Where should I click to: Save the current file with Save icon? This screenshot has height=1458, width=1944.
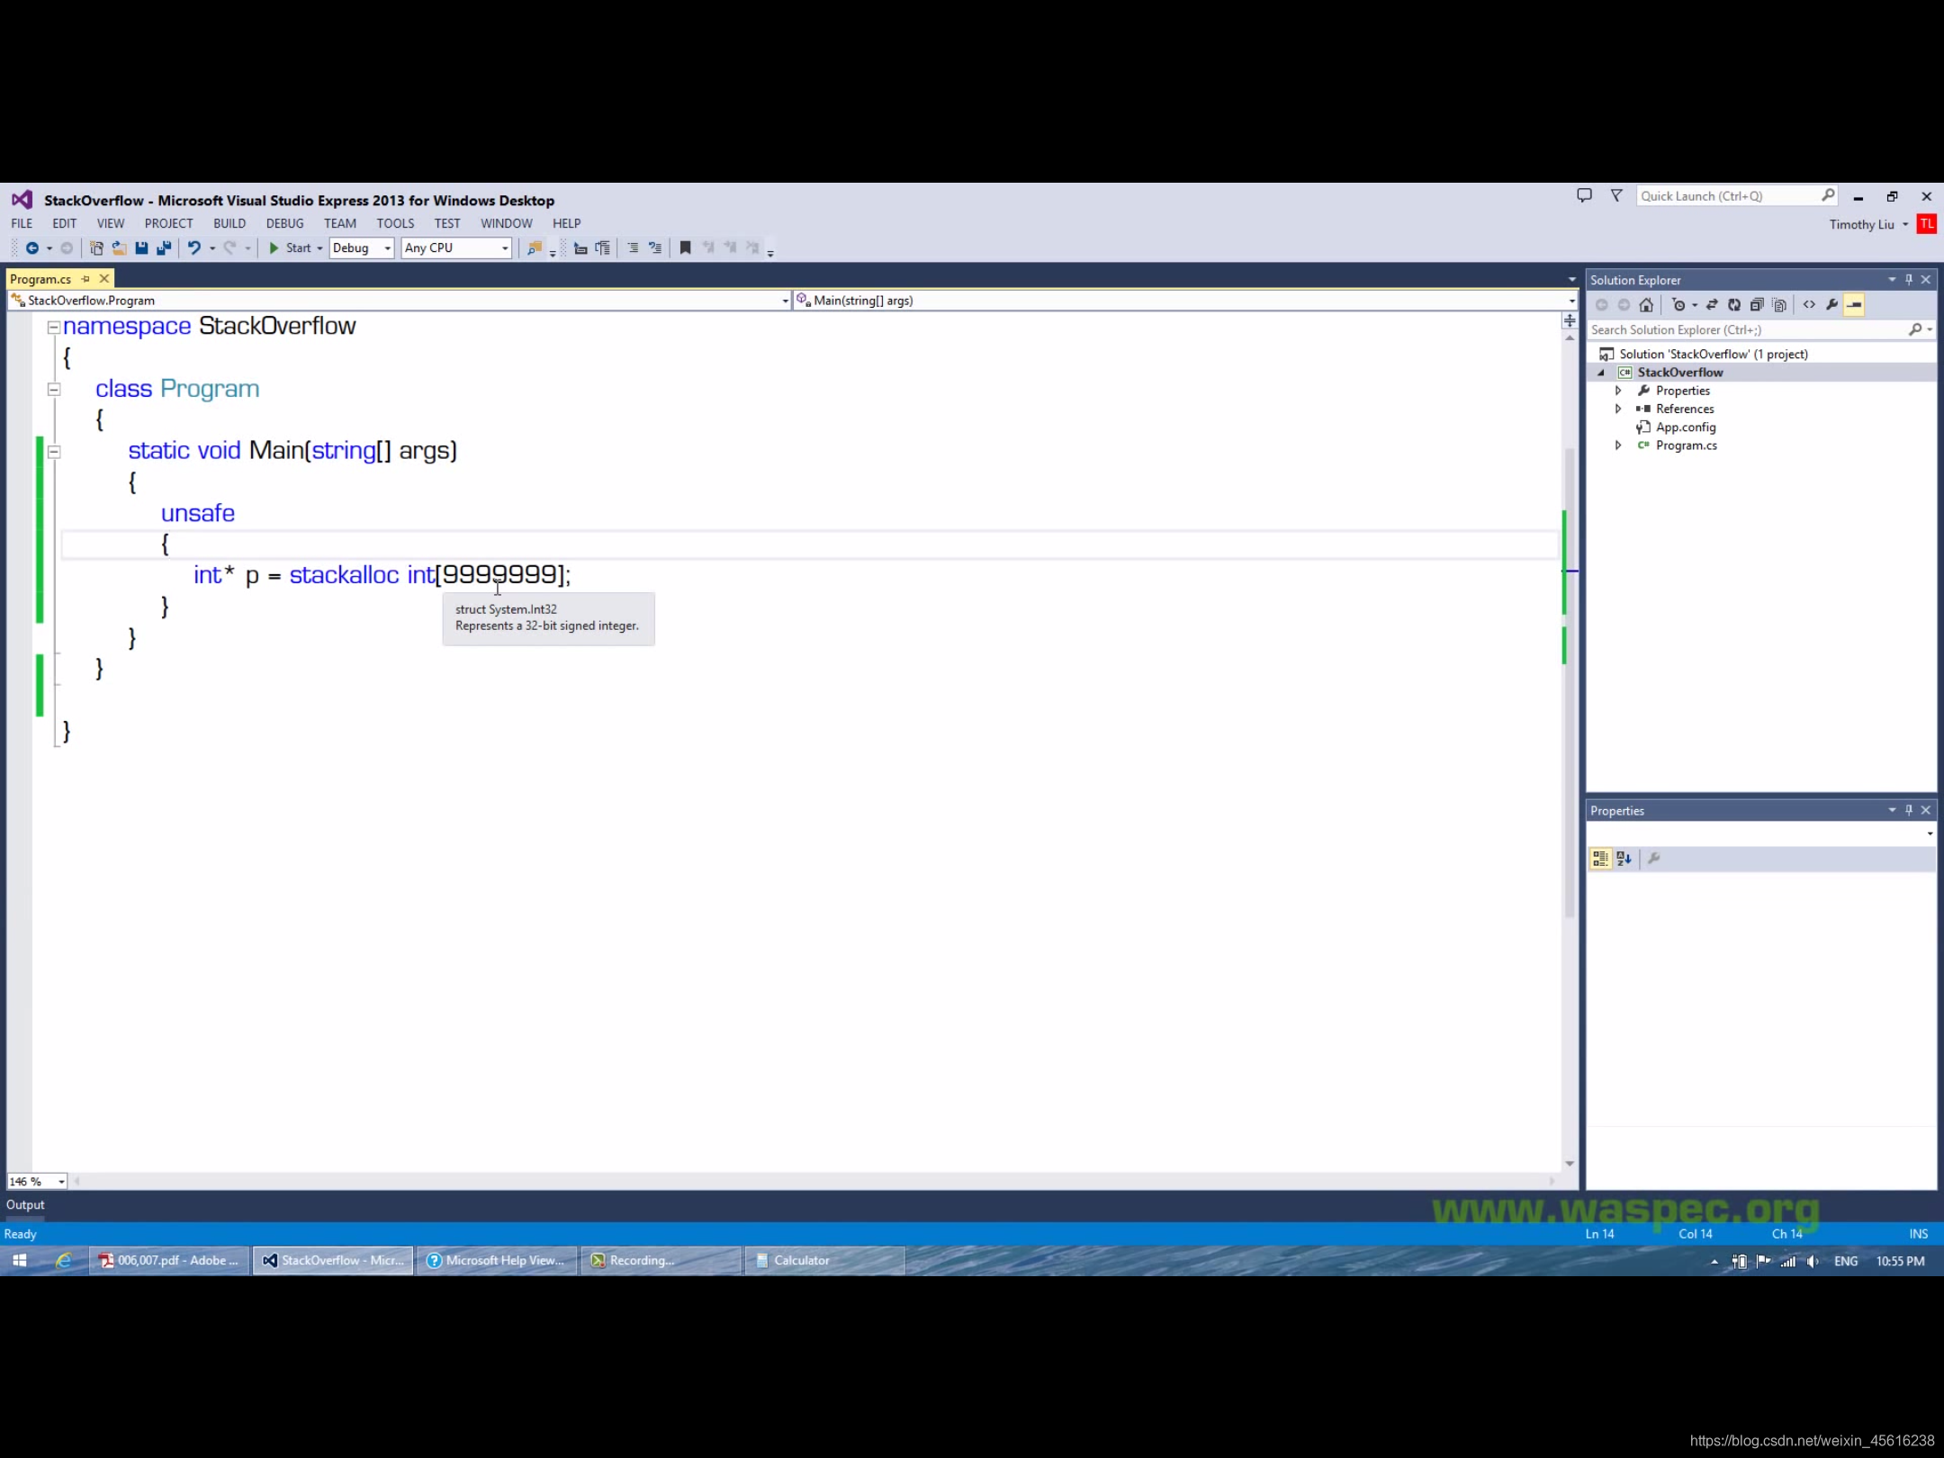coord(141,248)
